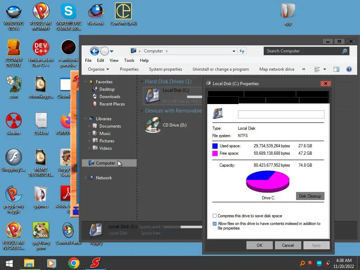This screenshot has width=360, height=270.
Task: Click the drive label text field
Action: pos(281,114)
